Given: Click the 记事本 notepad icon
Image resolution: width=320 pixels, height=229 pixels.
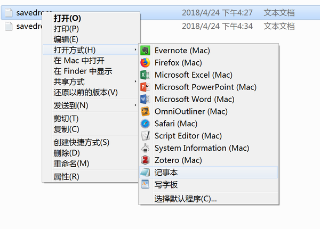Looking at the screenshot, I should coord(145,173).
